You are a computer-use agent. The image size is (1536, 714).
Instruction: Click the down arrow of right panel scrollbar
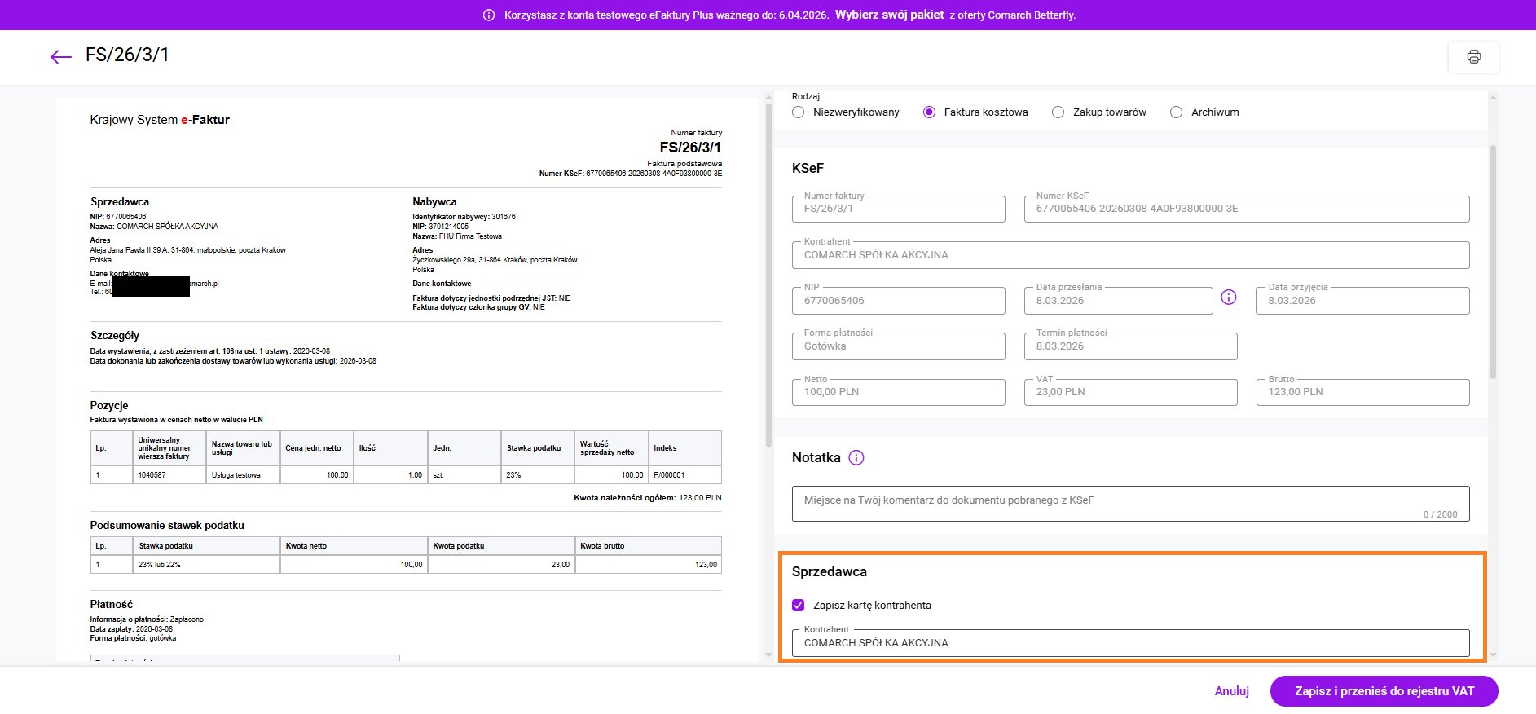[1493, 654]
